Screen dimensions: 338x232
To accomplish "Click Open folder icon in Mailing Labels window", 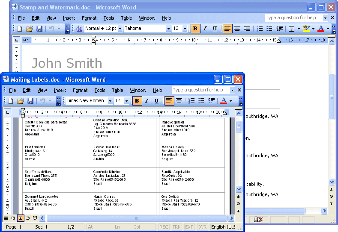I will 21,101.
